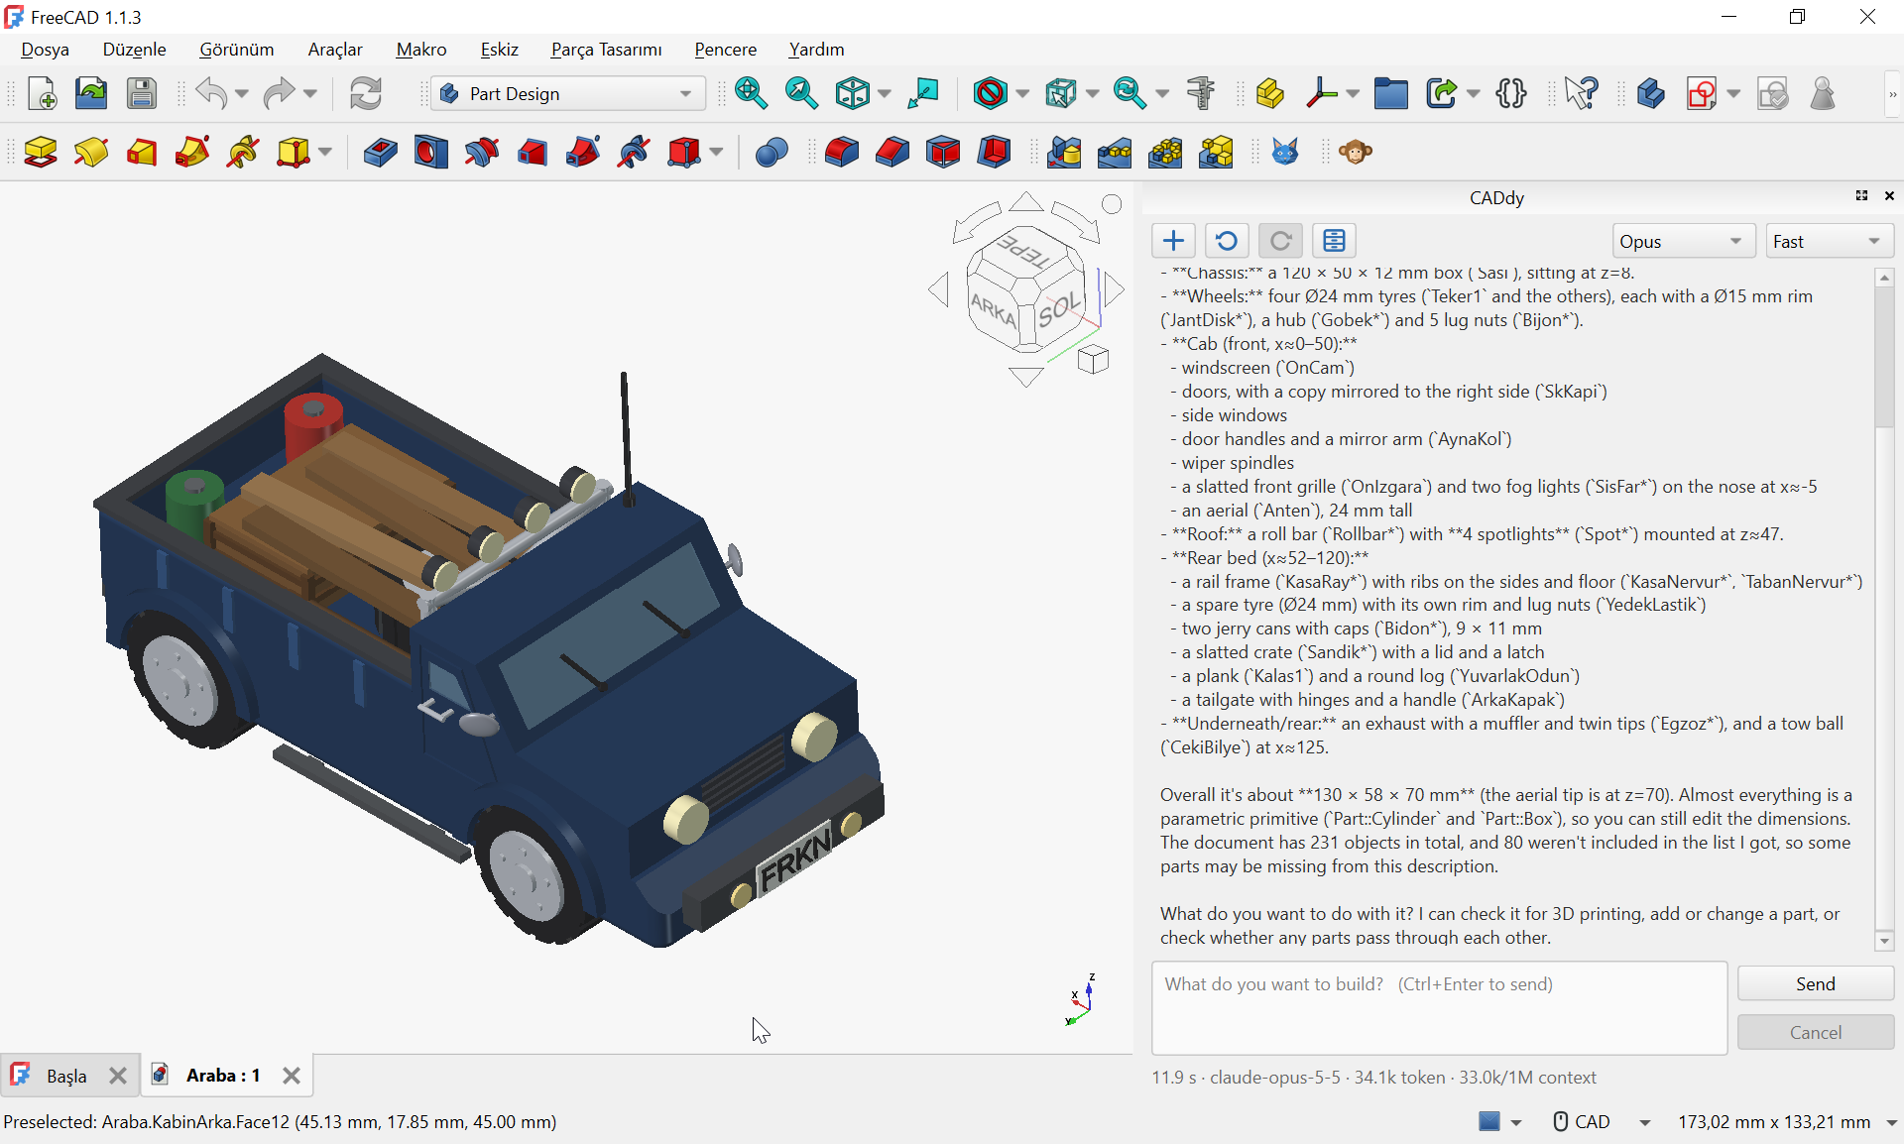Open the CAD navigation style dropdown
Viewport: 1904px width, 1144px height.
(x=1602, y=1121)
